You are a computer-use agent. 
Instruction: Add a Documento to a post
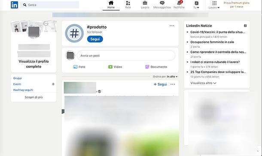pos(156,67)
